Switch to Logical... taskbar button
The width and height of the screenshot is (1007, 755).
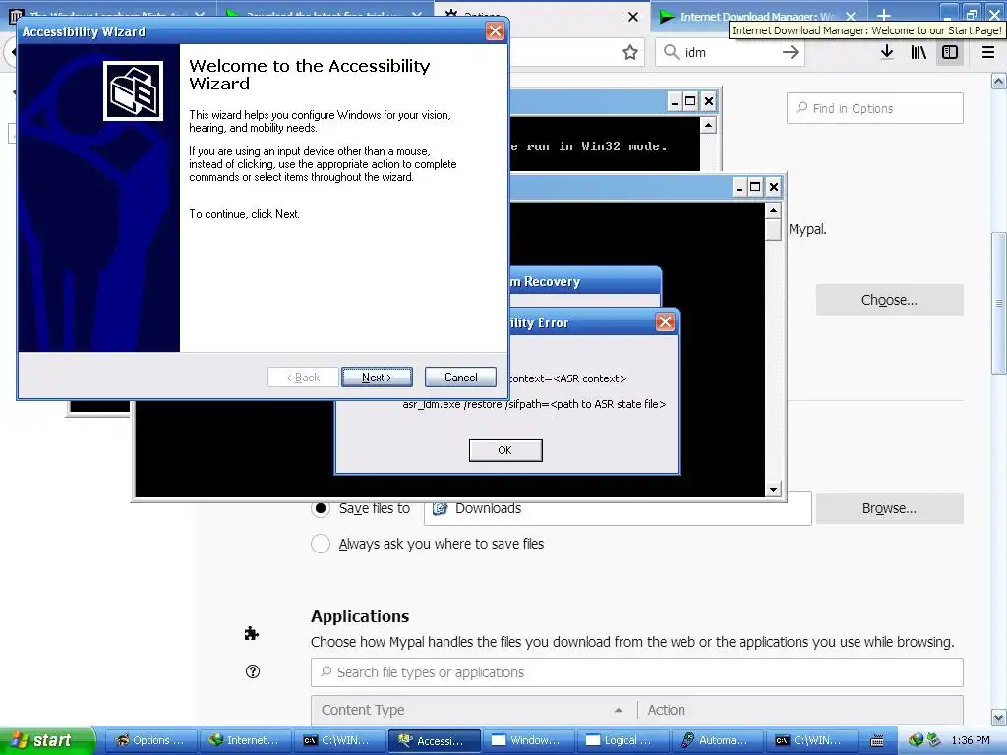pos(622,741)
